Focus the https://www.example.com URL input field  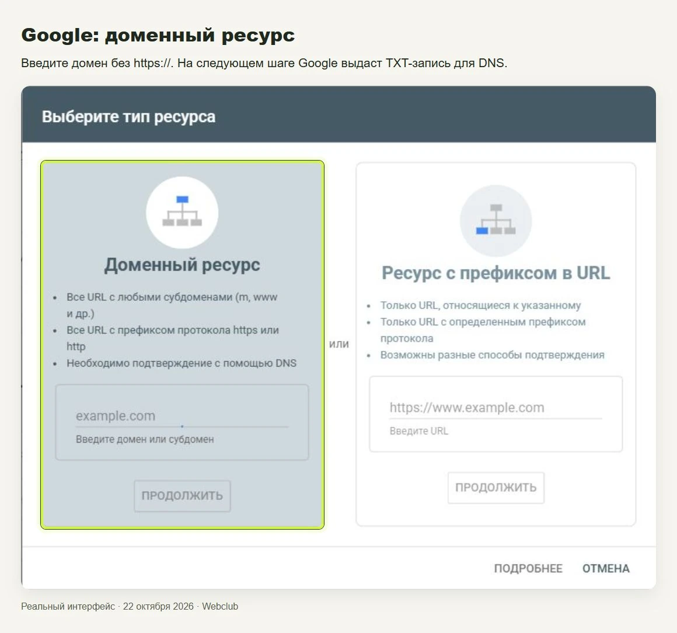pos(495,408)
